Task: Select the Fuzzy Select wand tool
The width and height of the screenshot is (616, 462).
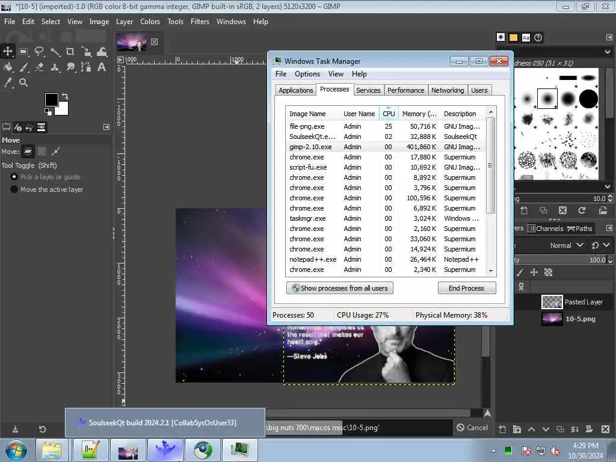Action: (x=55, y=51)
